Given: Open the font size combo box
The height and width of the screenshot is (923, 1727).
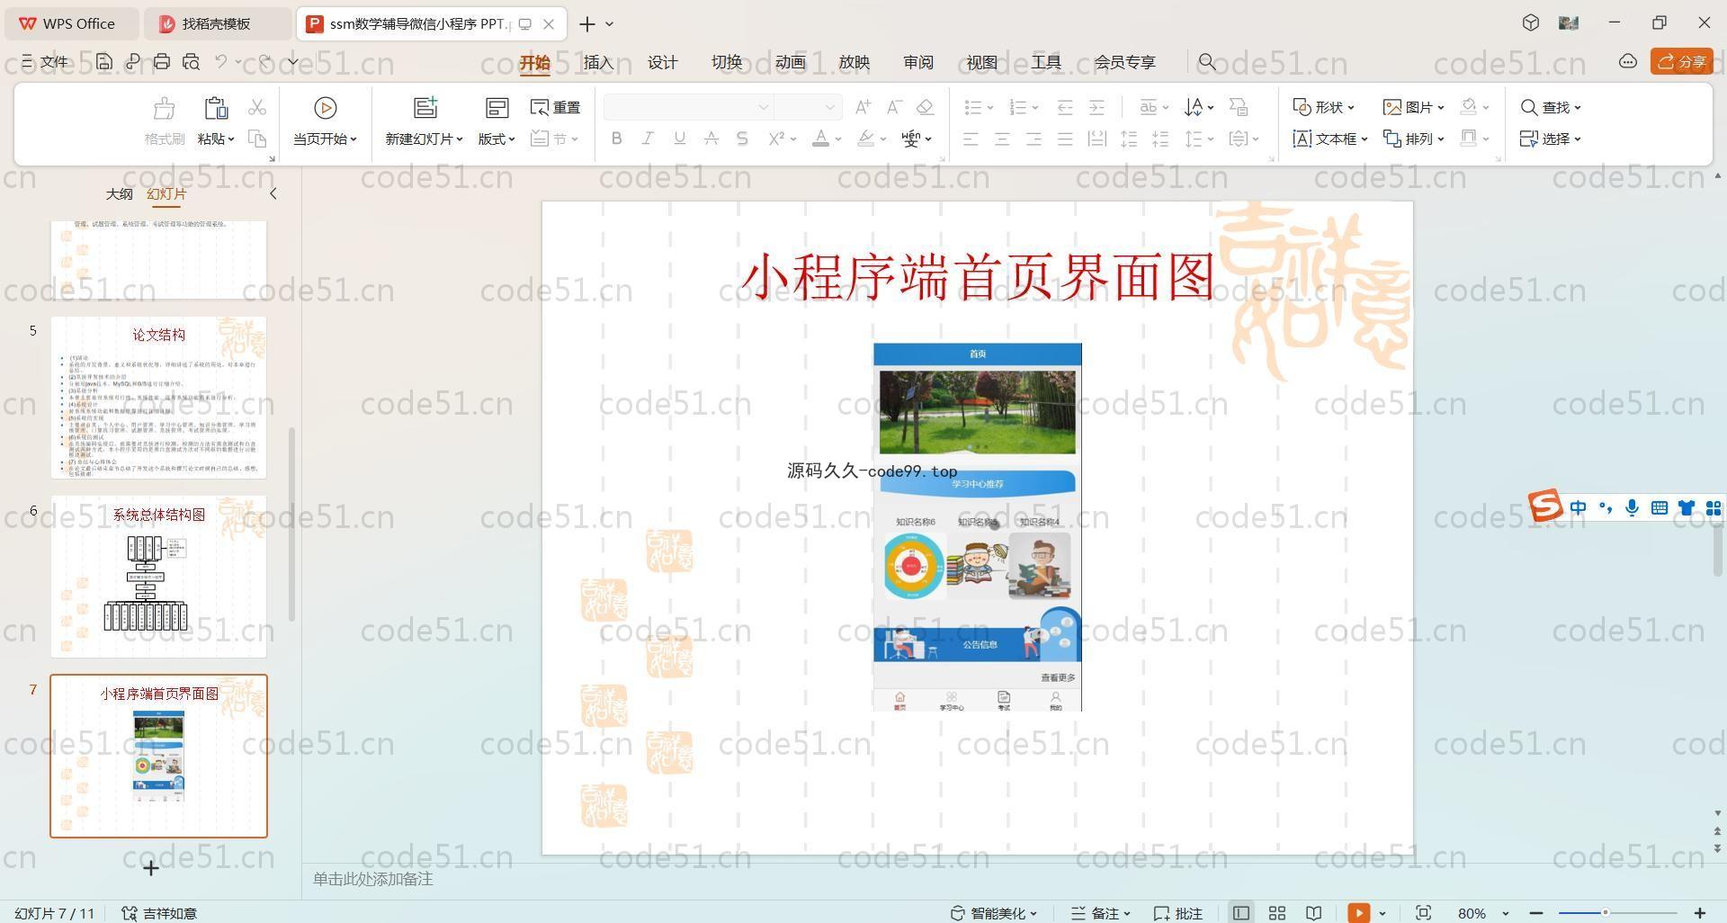Looking at the screenshot, I should [x=808, y=107].
